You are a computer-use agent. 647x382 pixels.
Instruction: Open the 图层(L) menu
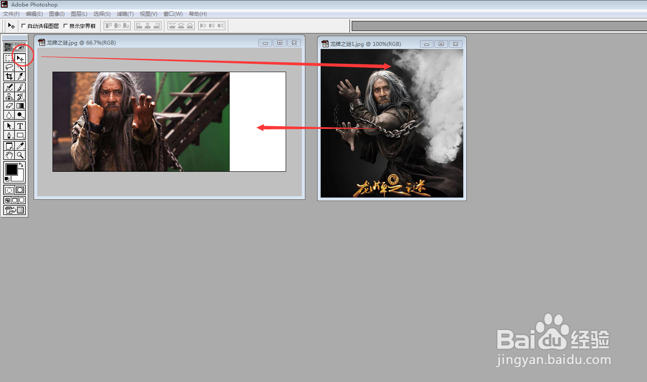click(x=79, y=14)
